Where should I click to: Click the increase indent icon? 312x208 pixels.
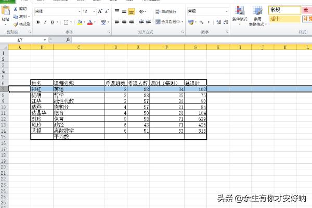point(148,21)
